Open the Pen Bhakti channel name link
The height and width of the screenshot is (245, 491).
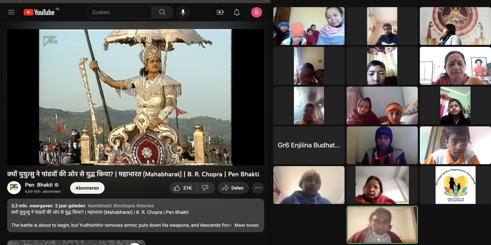coord(39,185)
